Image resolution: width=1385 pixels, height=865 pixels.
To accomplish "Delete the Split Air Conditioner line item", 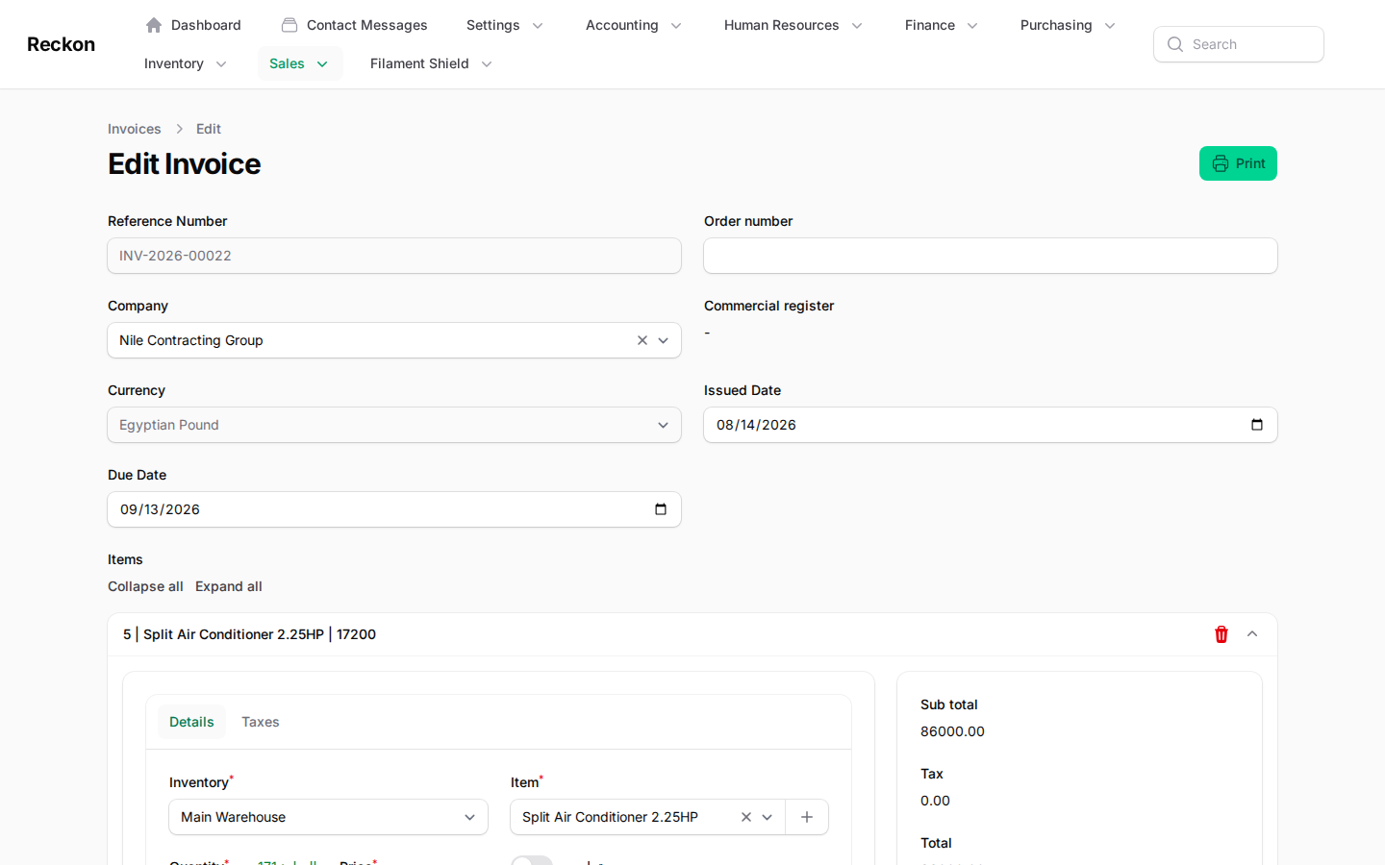I will click(x=1221, y=634).
